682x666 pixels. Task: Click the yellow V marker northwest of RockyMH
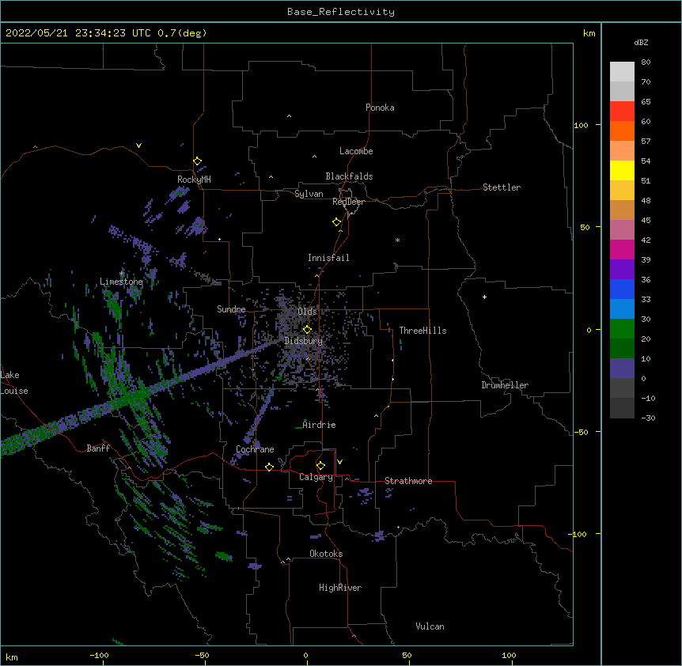138,146
